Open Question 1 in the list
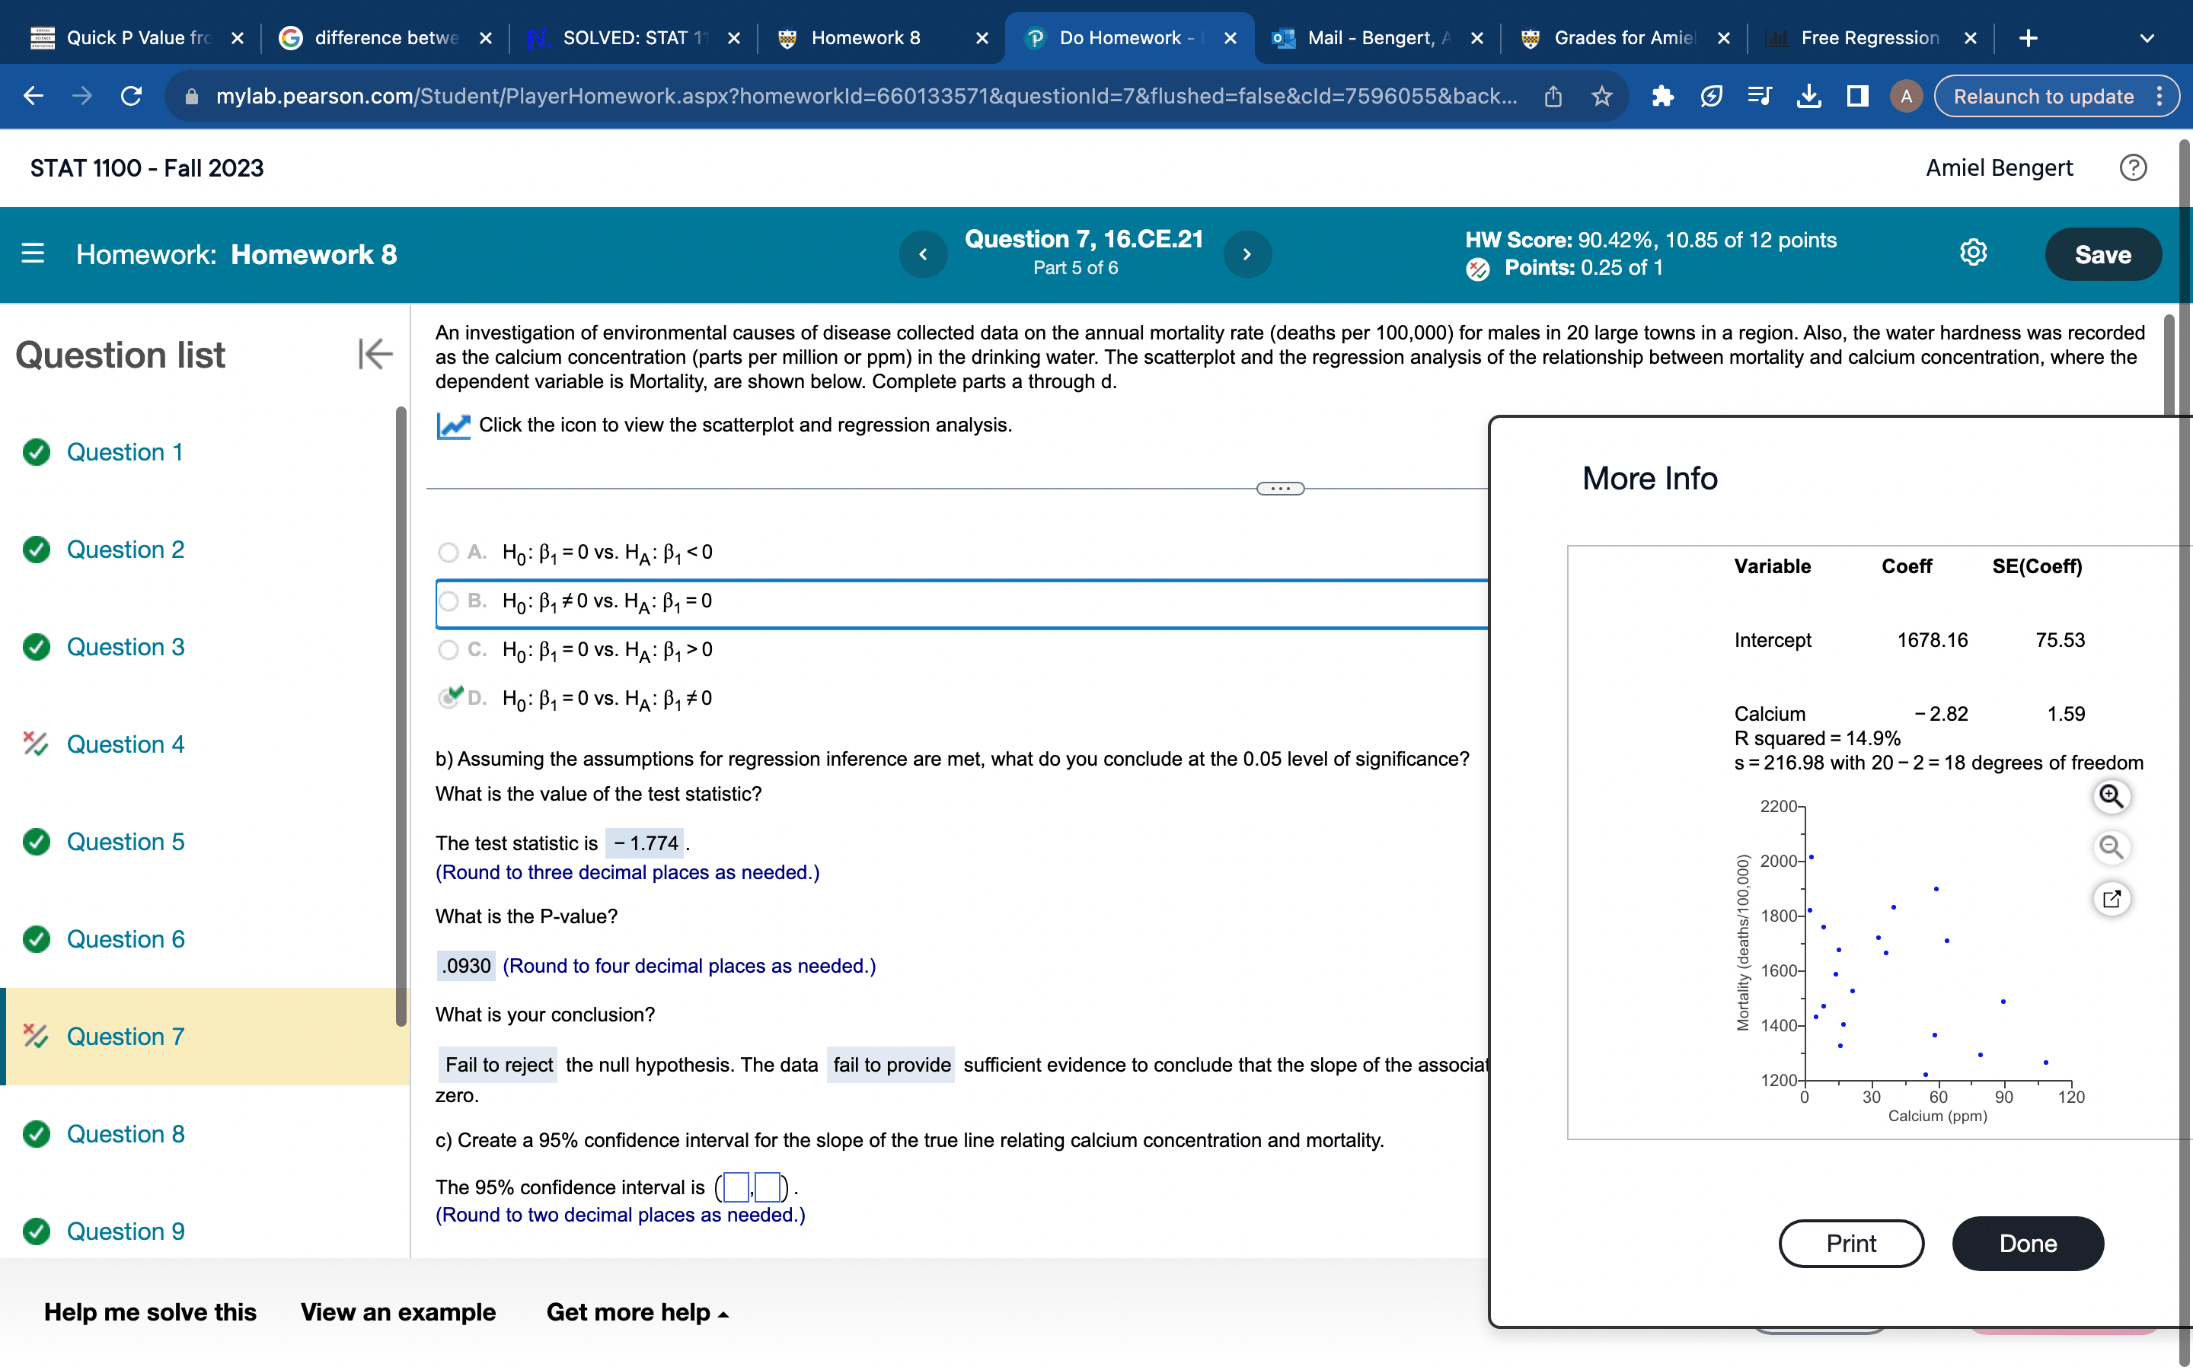 pyautogui.click(x=125, y=452)
